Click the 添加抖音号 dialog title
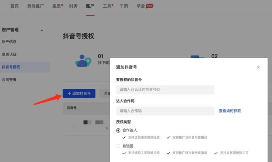 point(126,67)
